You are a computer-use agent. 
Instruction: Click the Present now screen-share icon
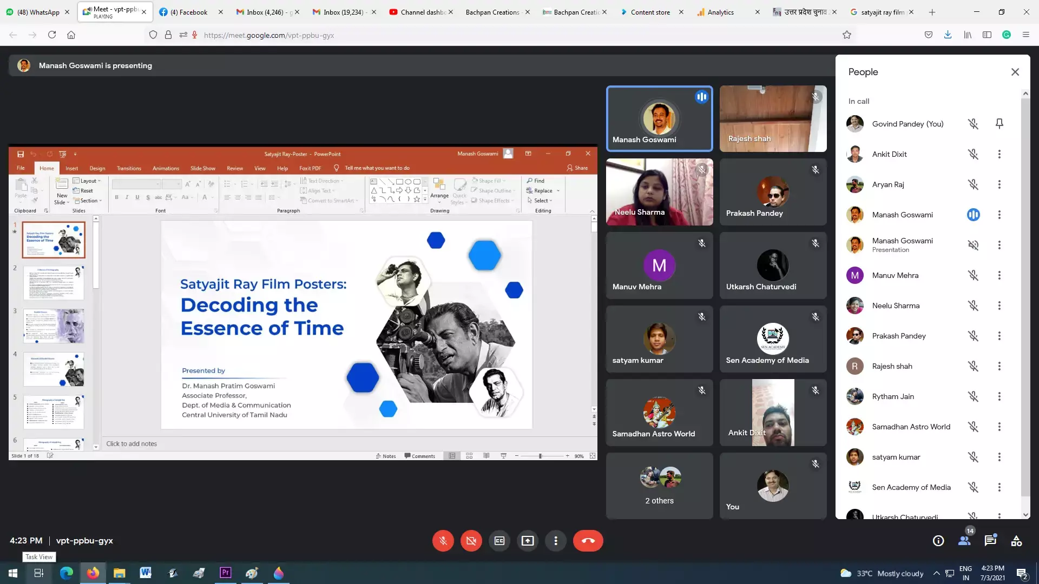528,541
